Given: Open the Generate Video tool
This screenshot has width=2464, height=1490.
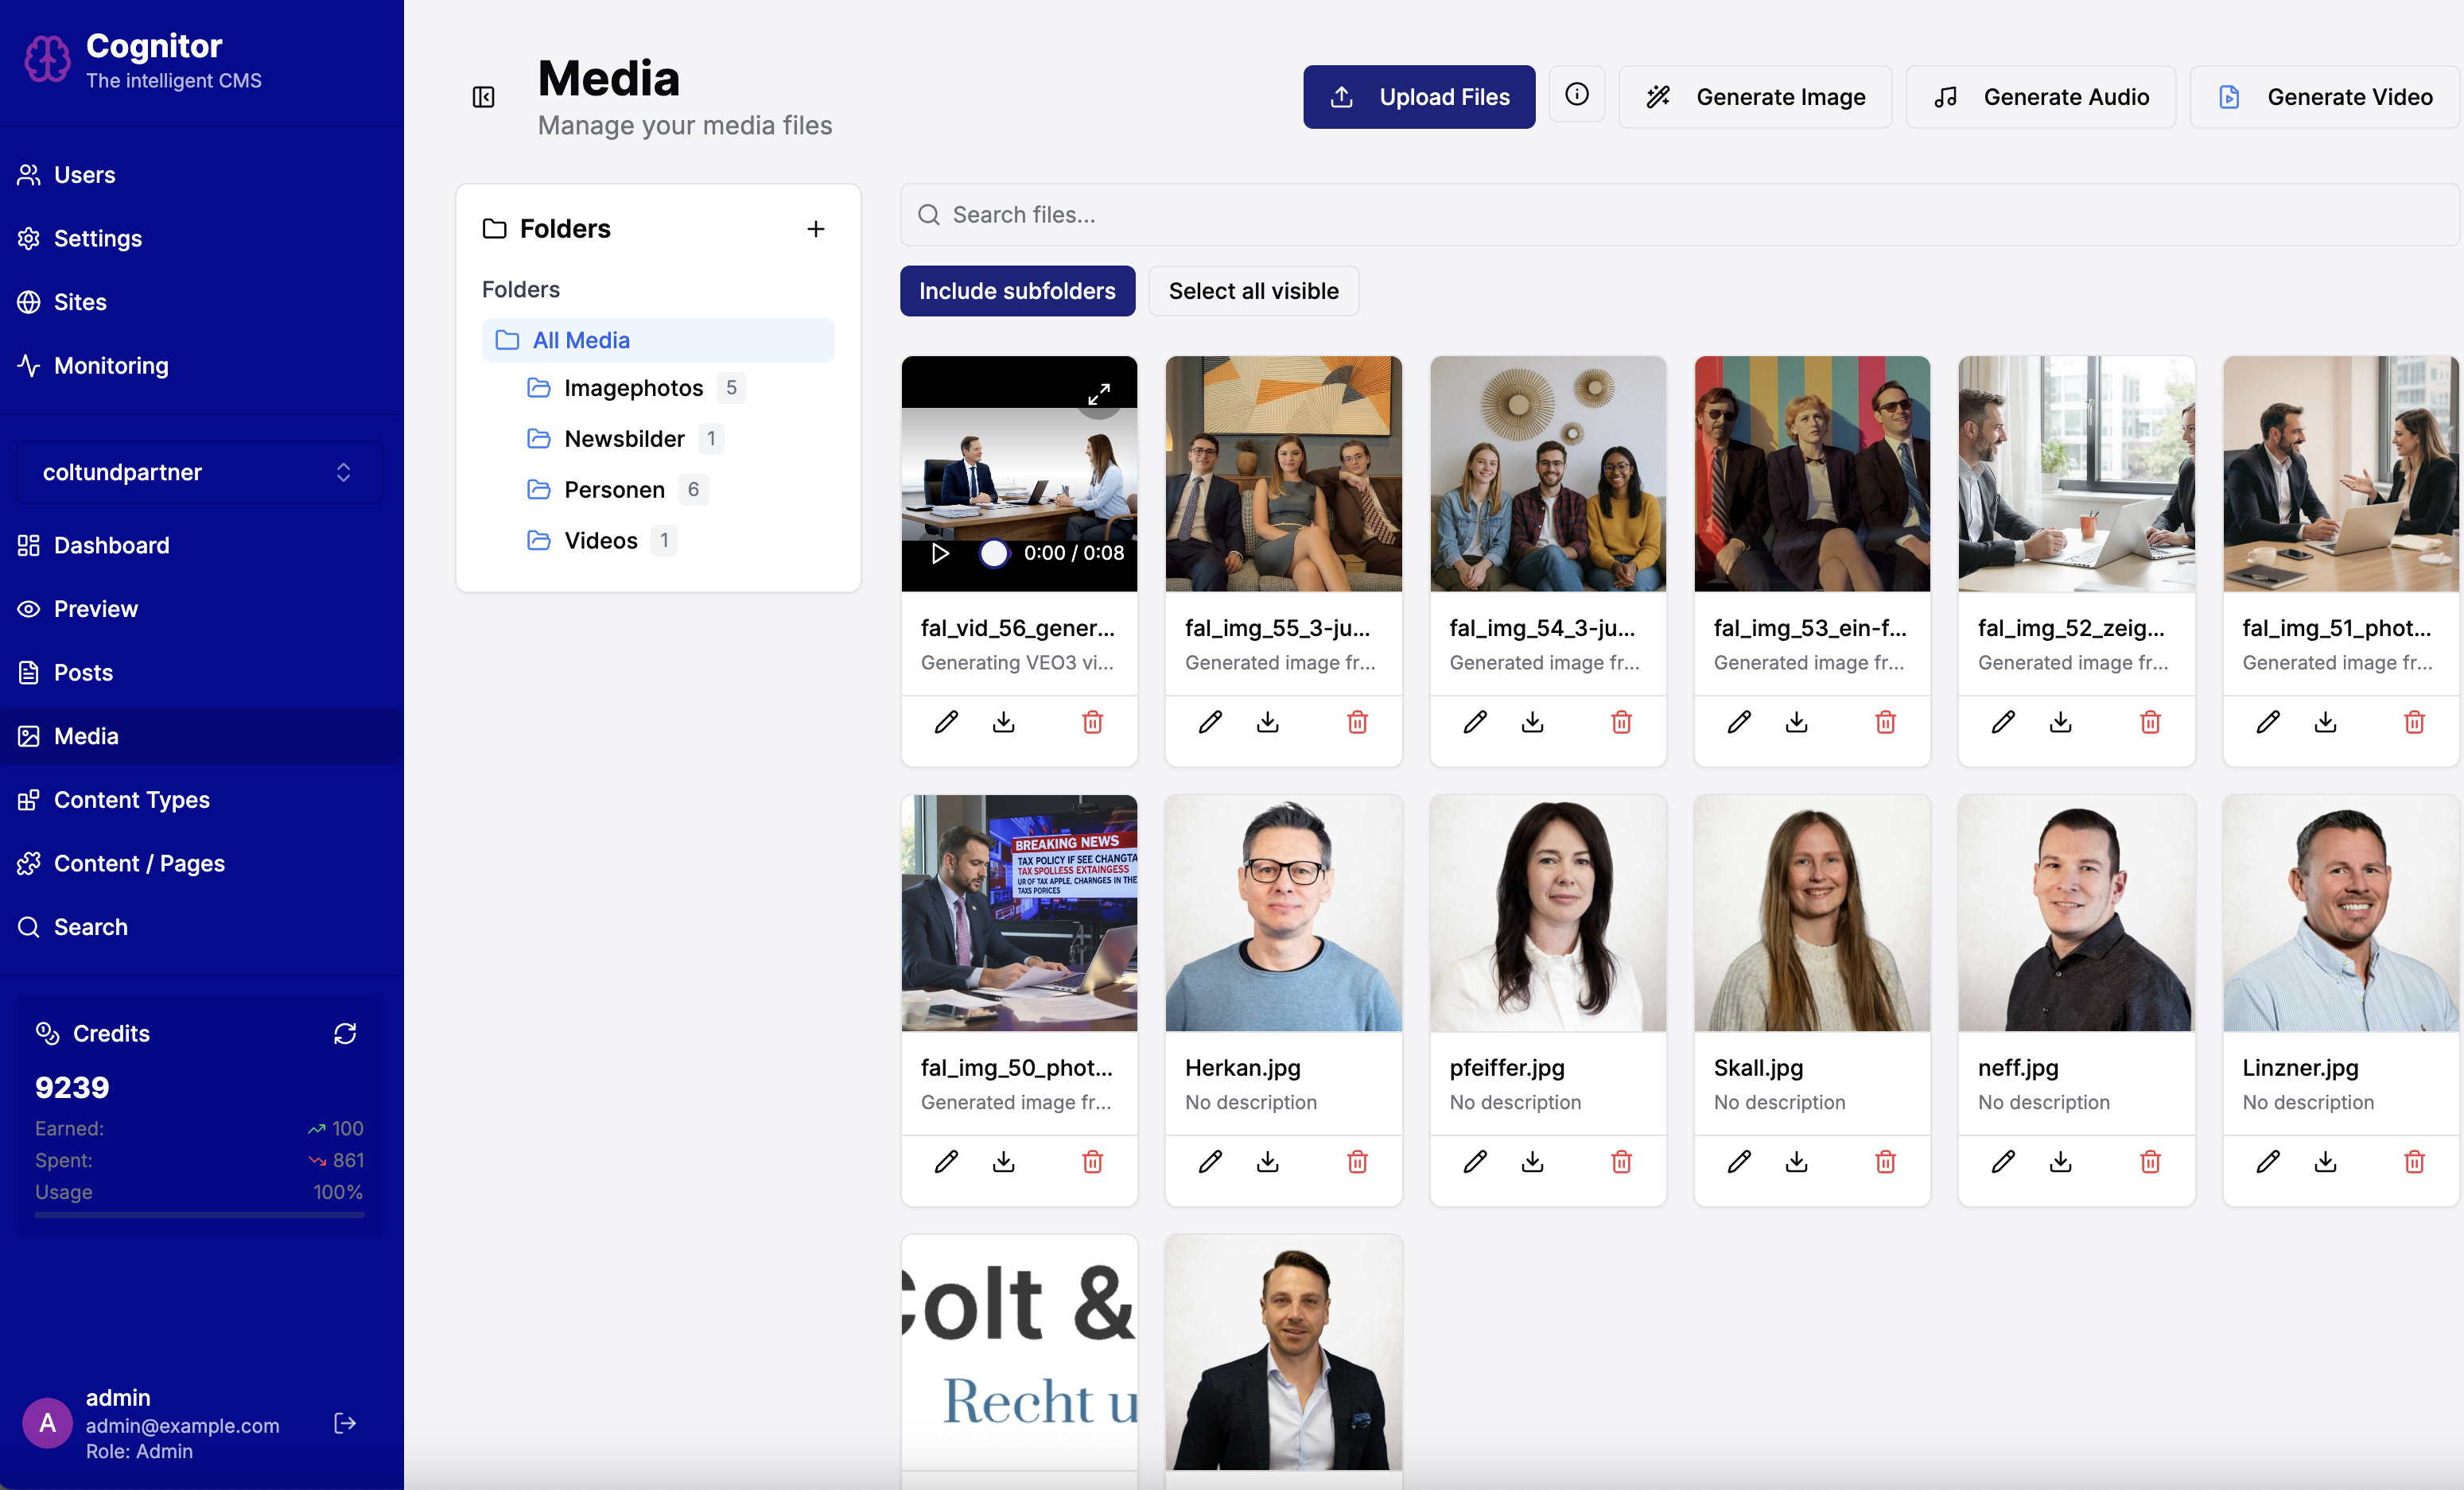Looking at the screenshot, I should pos(2324,96).
